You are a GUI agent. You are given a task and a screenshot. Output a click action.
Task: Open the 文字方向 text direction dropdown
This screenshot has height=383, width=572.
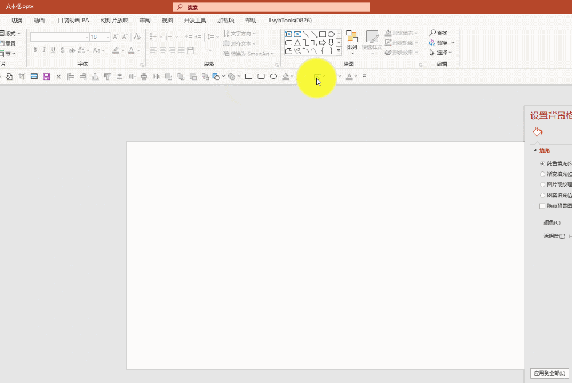(x=239, y=34)
